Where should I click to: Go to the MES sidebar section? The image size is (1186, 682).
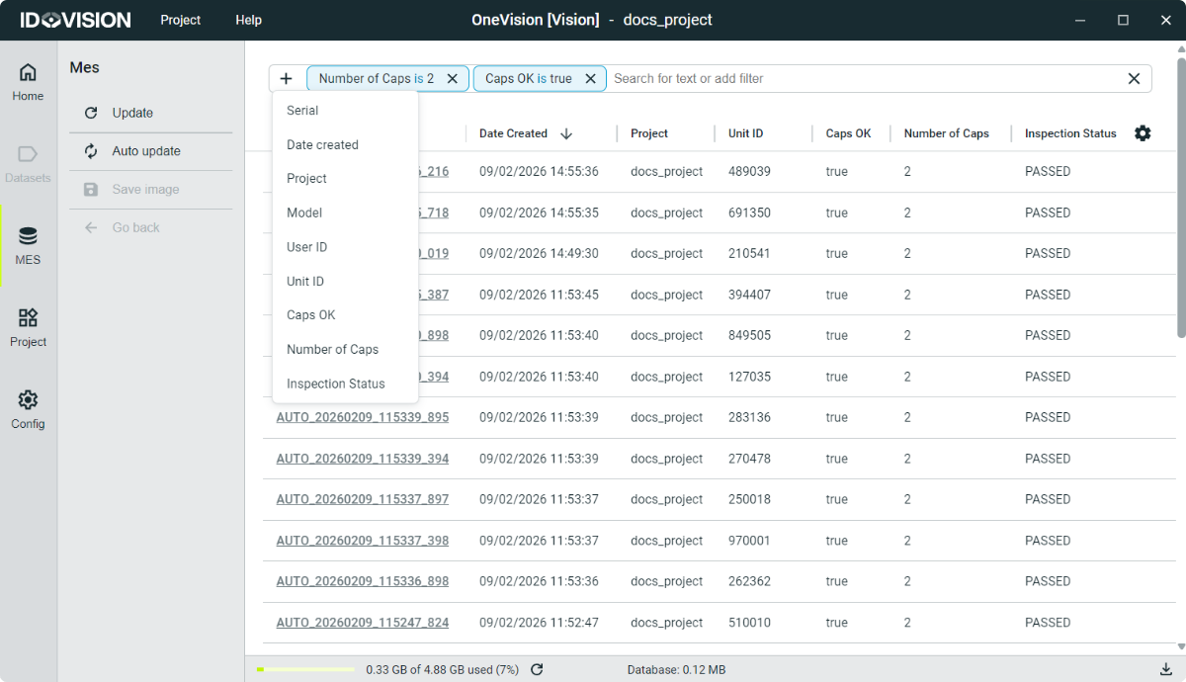pos(28,246)
